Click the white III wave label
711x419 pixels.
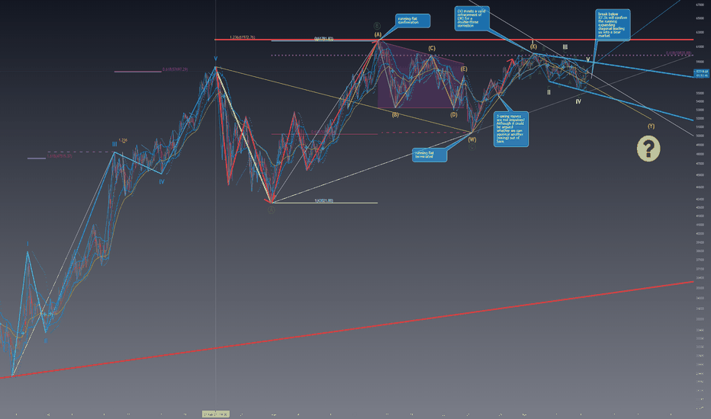[565, 47]
